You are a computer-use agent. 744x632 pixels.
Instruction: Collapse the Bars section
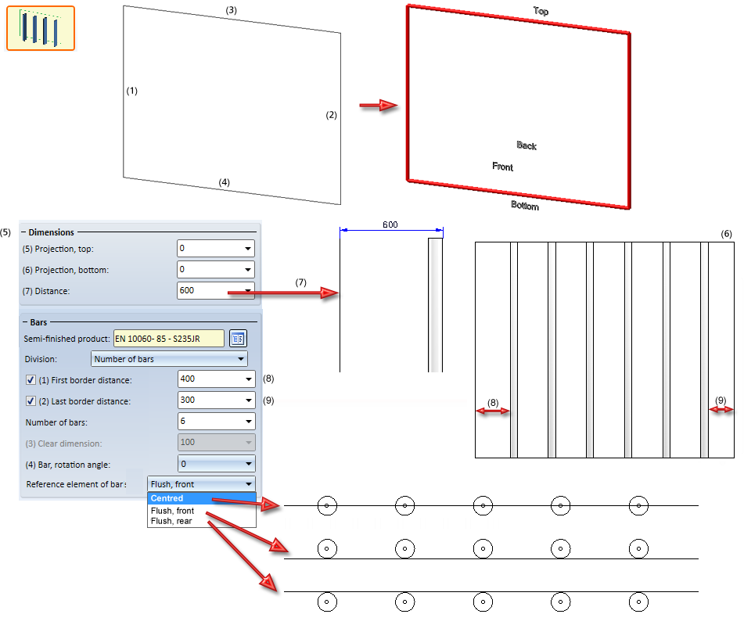25,322
